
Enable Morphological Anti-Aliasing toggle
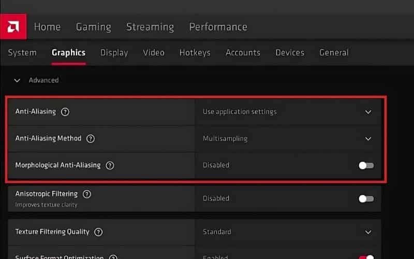(x=366, y=166)
